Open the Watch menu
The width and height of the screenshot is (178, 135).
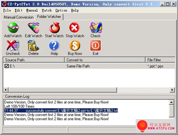(47, 10)
